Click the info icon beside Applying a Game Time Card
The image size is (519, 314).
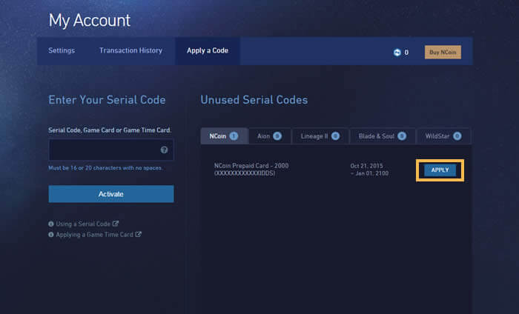pyautogui.click(x=51, y=234)
